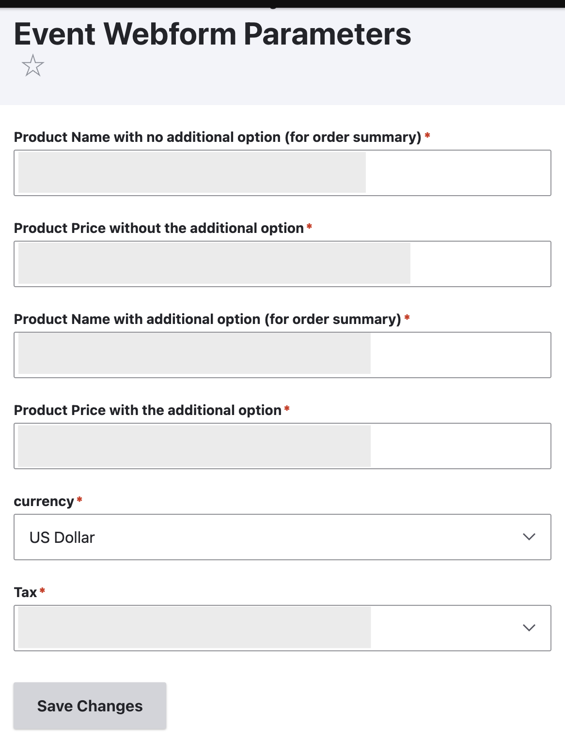Click the Event Webform Parameters page heading
The image size is (565, 738).
[x=212, y=34]
